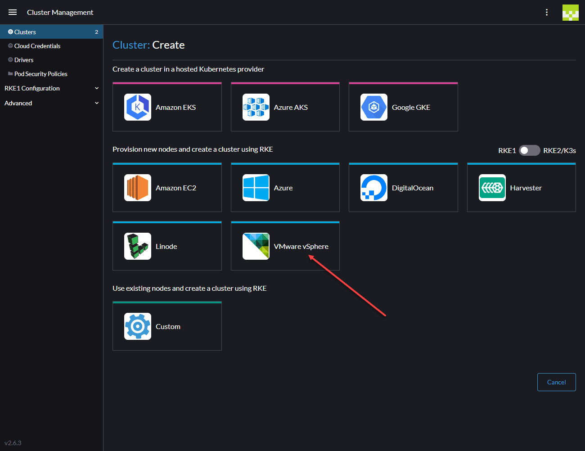Choose the Azure node driver label
This screenshot has height=451, width=585.
click(283, 188)
